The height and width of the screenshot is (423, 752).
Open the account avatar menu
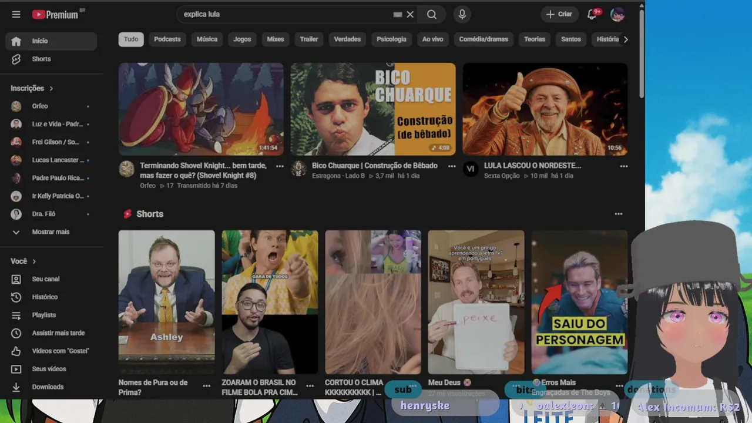[x=617, y=14]
